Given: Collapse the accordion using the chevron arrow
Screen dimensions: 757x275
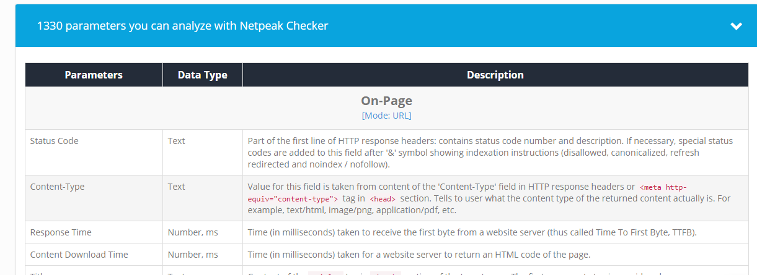Looking at the screenshot, I should point(736,26).
